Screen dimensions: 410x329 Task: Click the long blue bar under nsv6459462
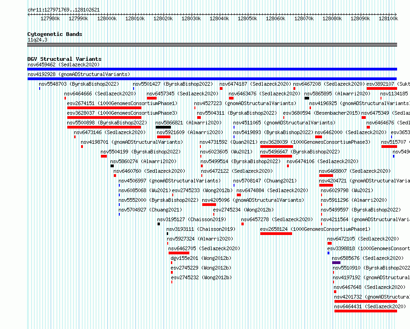[x=212, y=69]
